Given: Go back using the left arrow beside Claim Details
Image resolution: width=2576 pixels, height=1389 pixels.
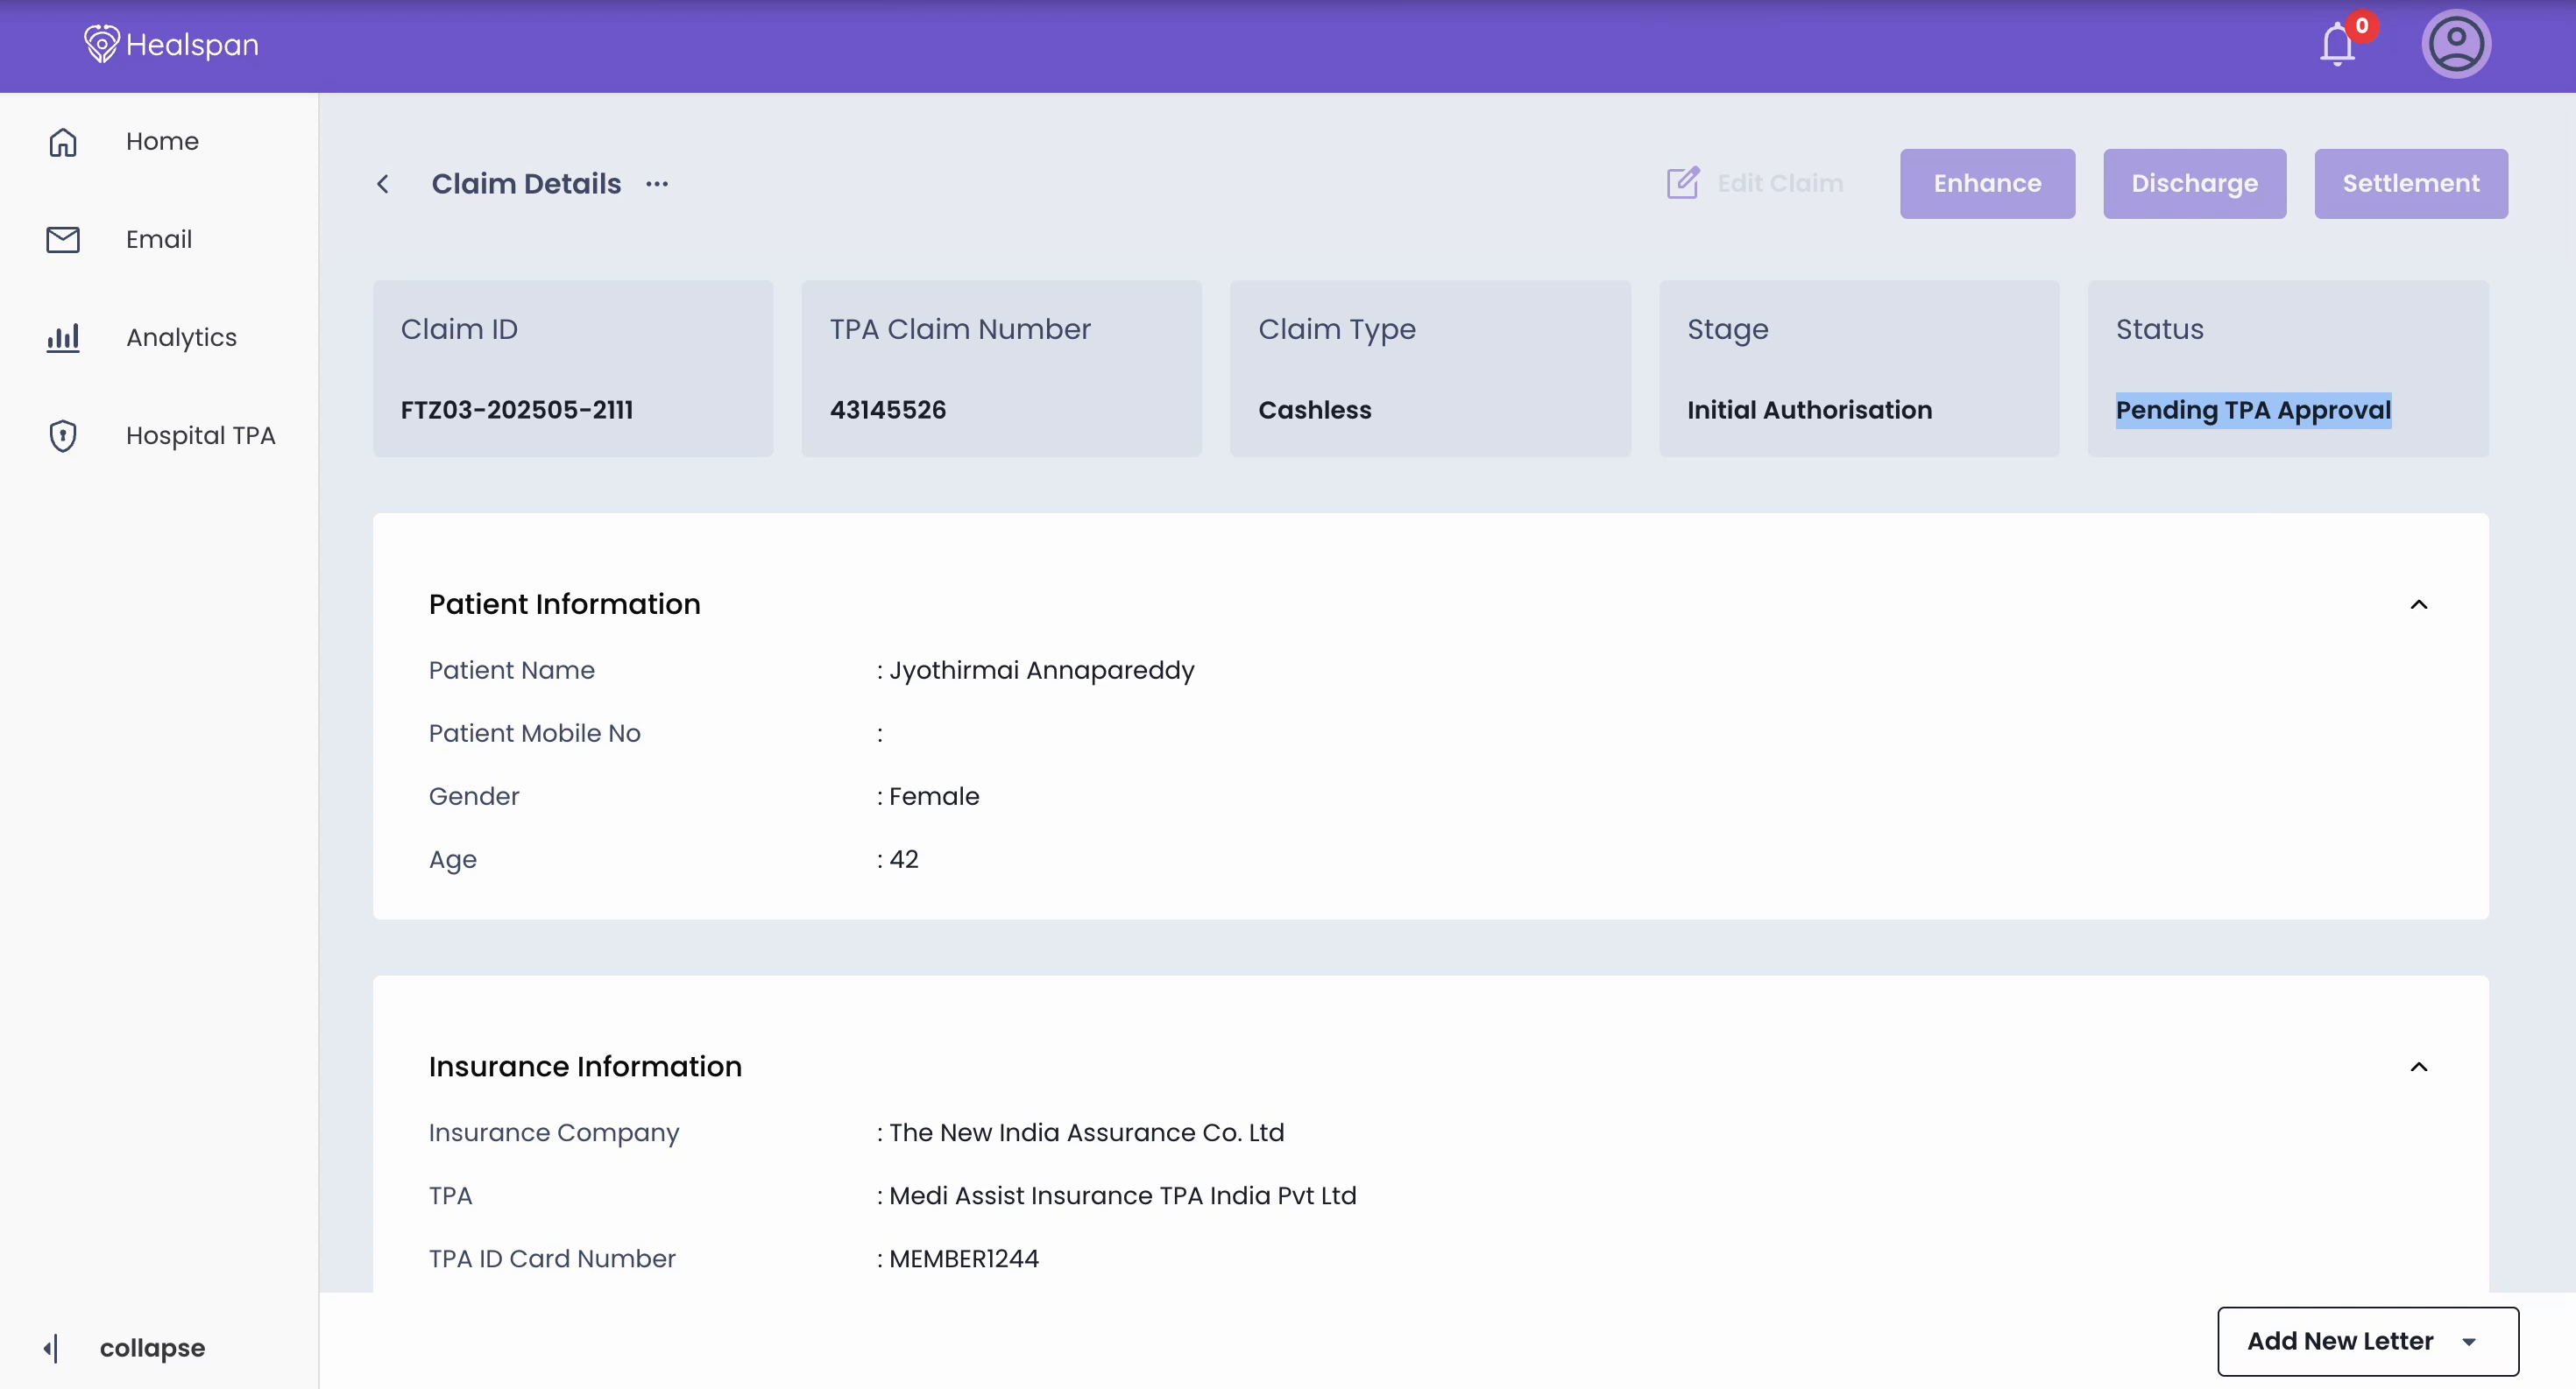Looking at the screenshot, I should pyautogui.click(x=384, y=184).
